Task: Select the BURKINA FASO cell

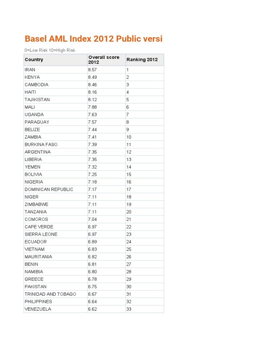Action: [x=41, y=145]
